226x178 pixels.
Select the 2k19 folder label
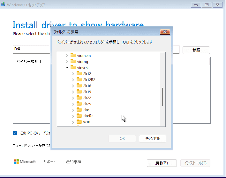point(87,92)
